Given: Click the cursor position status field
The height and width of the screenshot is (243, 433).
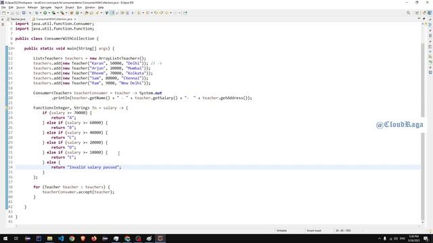Looking at the screenshot, I should coord(343,230).
